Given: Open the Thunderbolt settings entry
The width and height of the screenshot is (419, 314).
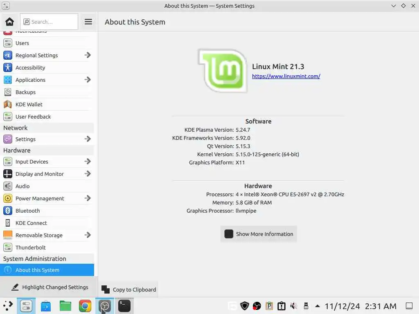Looking at the screenshot, I should coord(47,247).
